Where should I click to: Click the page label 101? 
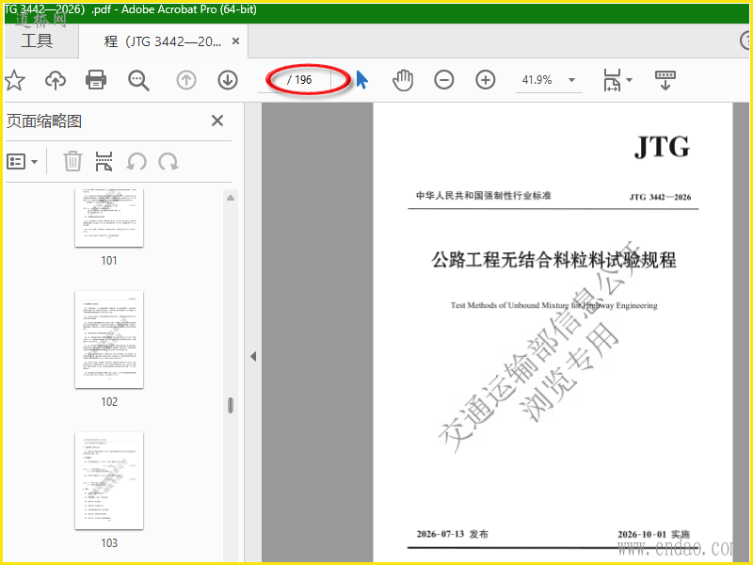(x=109, y=261)
